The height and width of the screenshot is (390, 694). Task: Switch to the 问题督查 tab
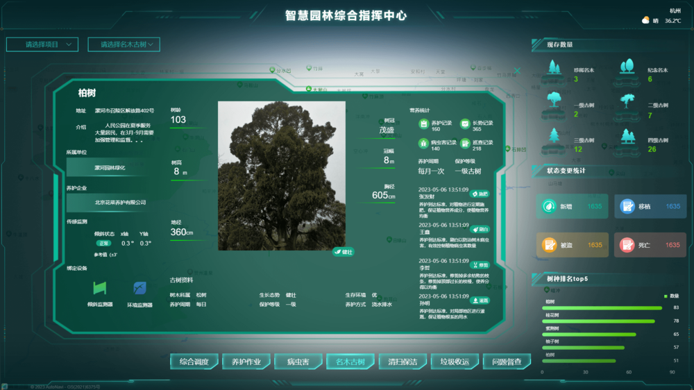pyautogui.click(x=507, y=362)
